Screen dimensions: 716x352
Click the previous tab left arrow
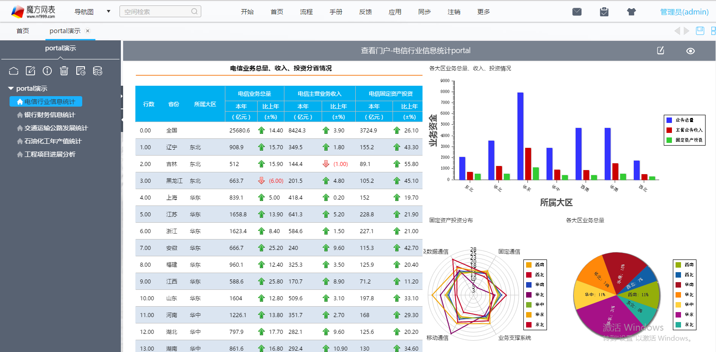pos(677,31)
